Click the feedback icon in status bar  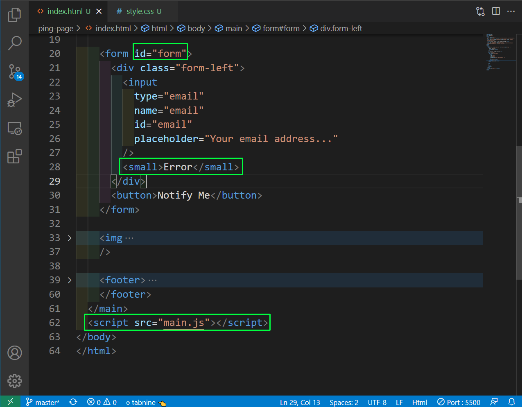click(495, 402)
